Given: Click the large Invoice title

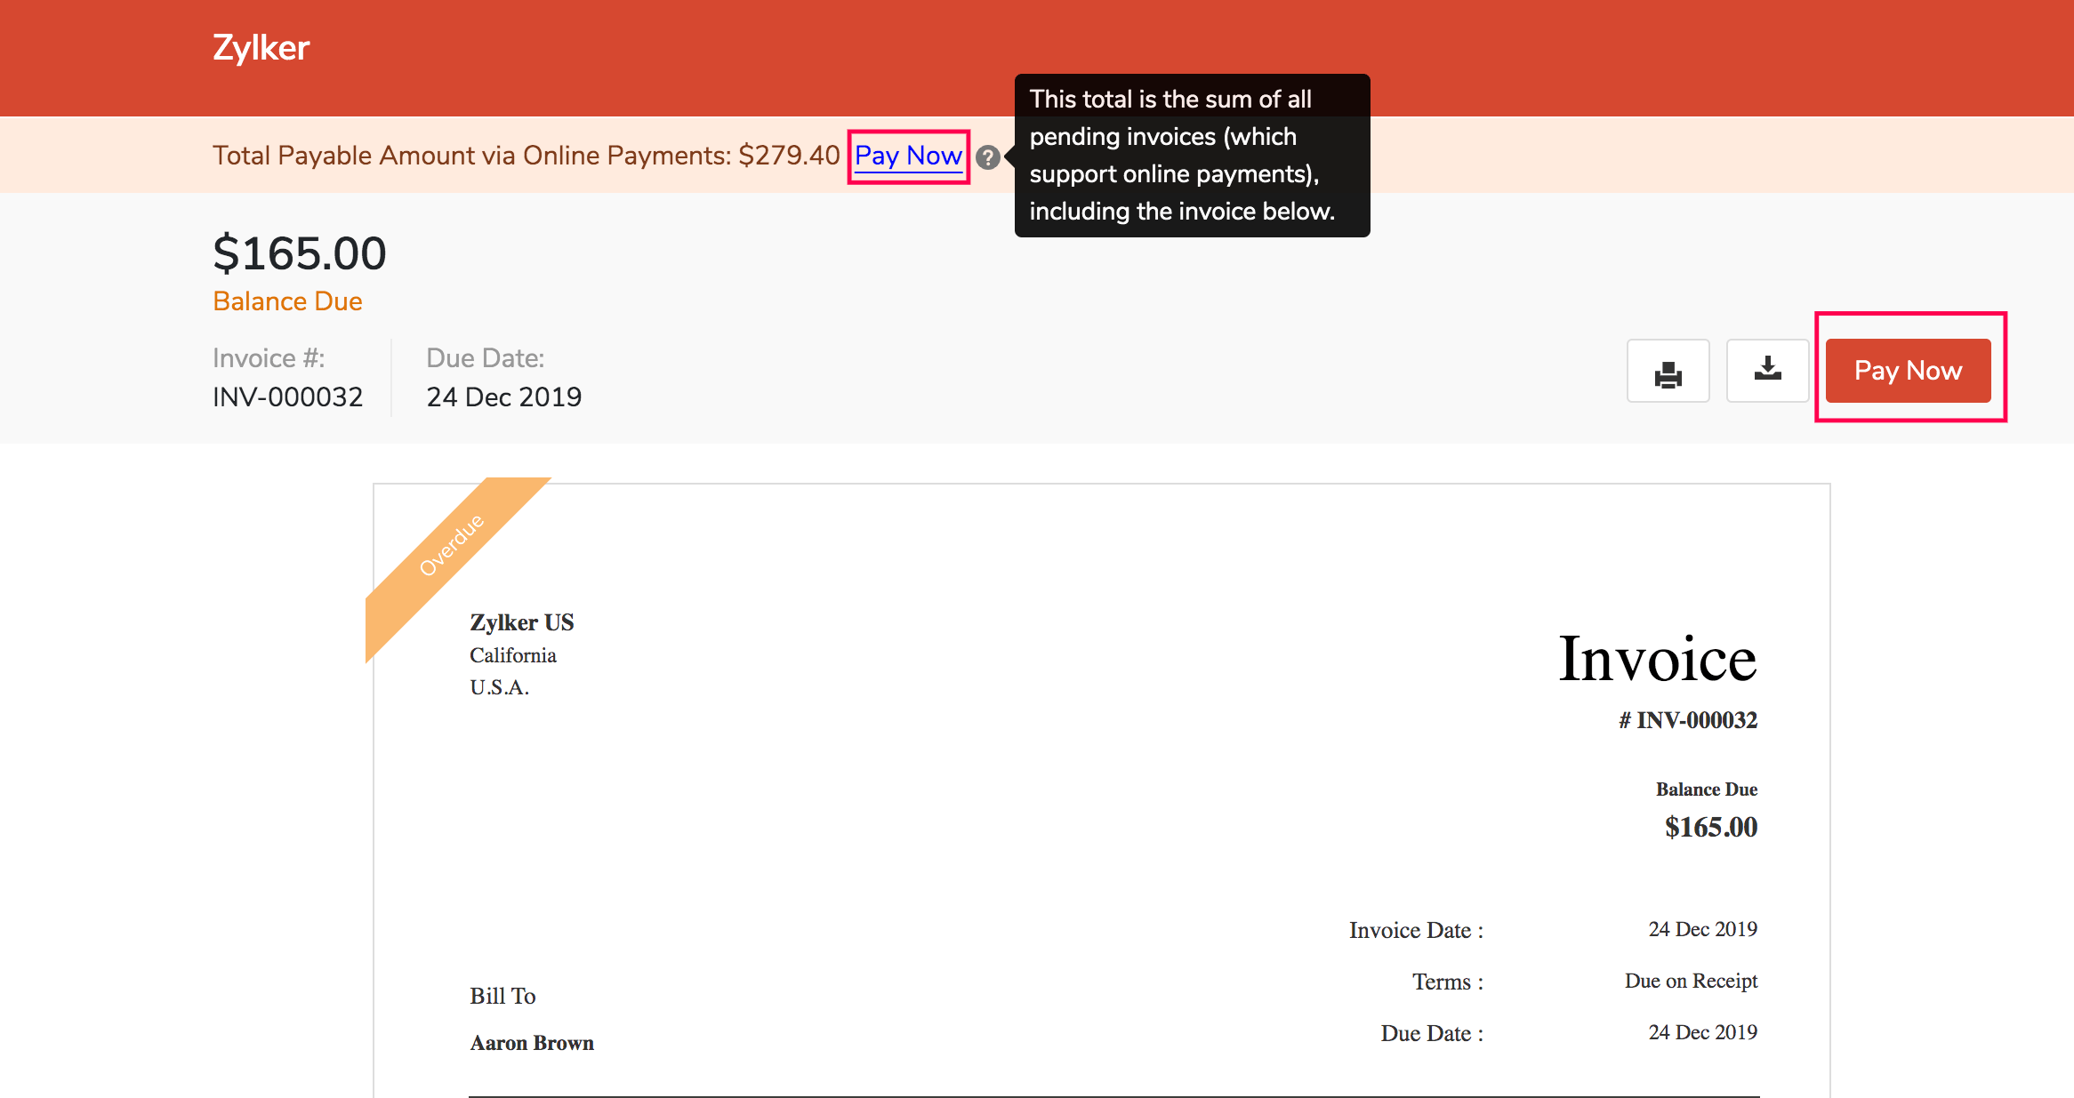Looking at the screenshot, I should click(x=1658, y=659).
